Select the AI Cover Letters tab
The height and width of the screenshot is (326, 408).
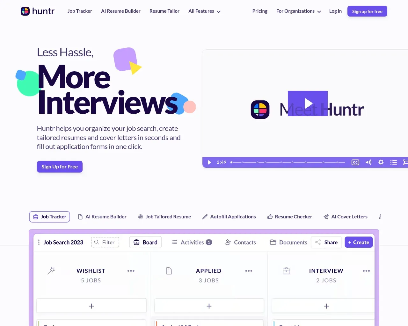(x=346, y=217)
